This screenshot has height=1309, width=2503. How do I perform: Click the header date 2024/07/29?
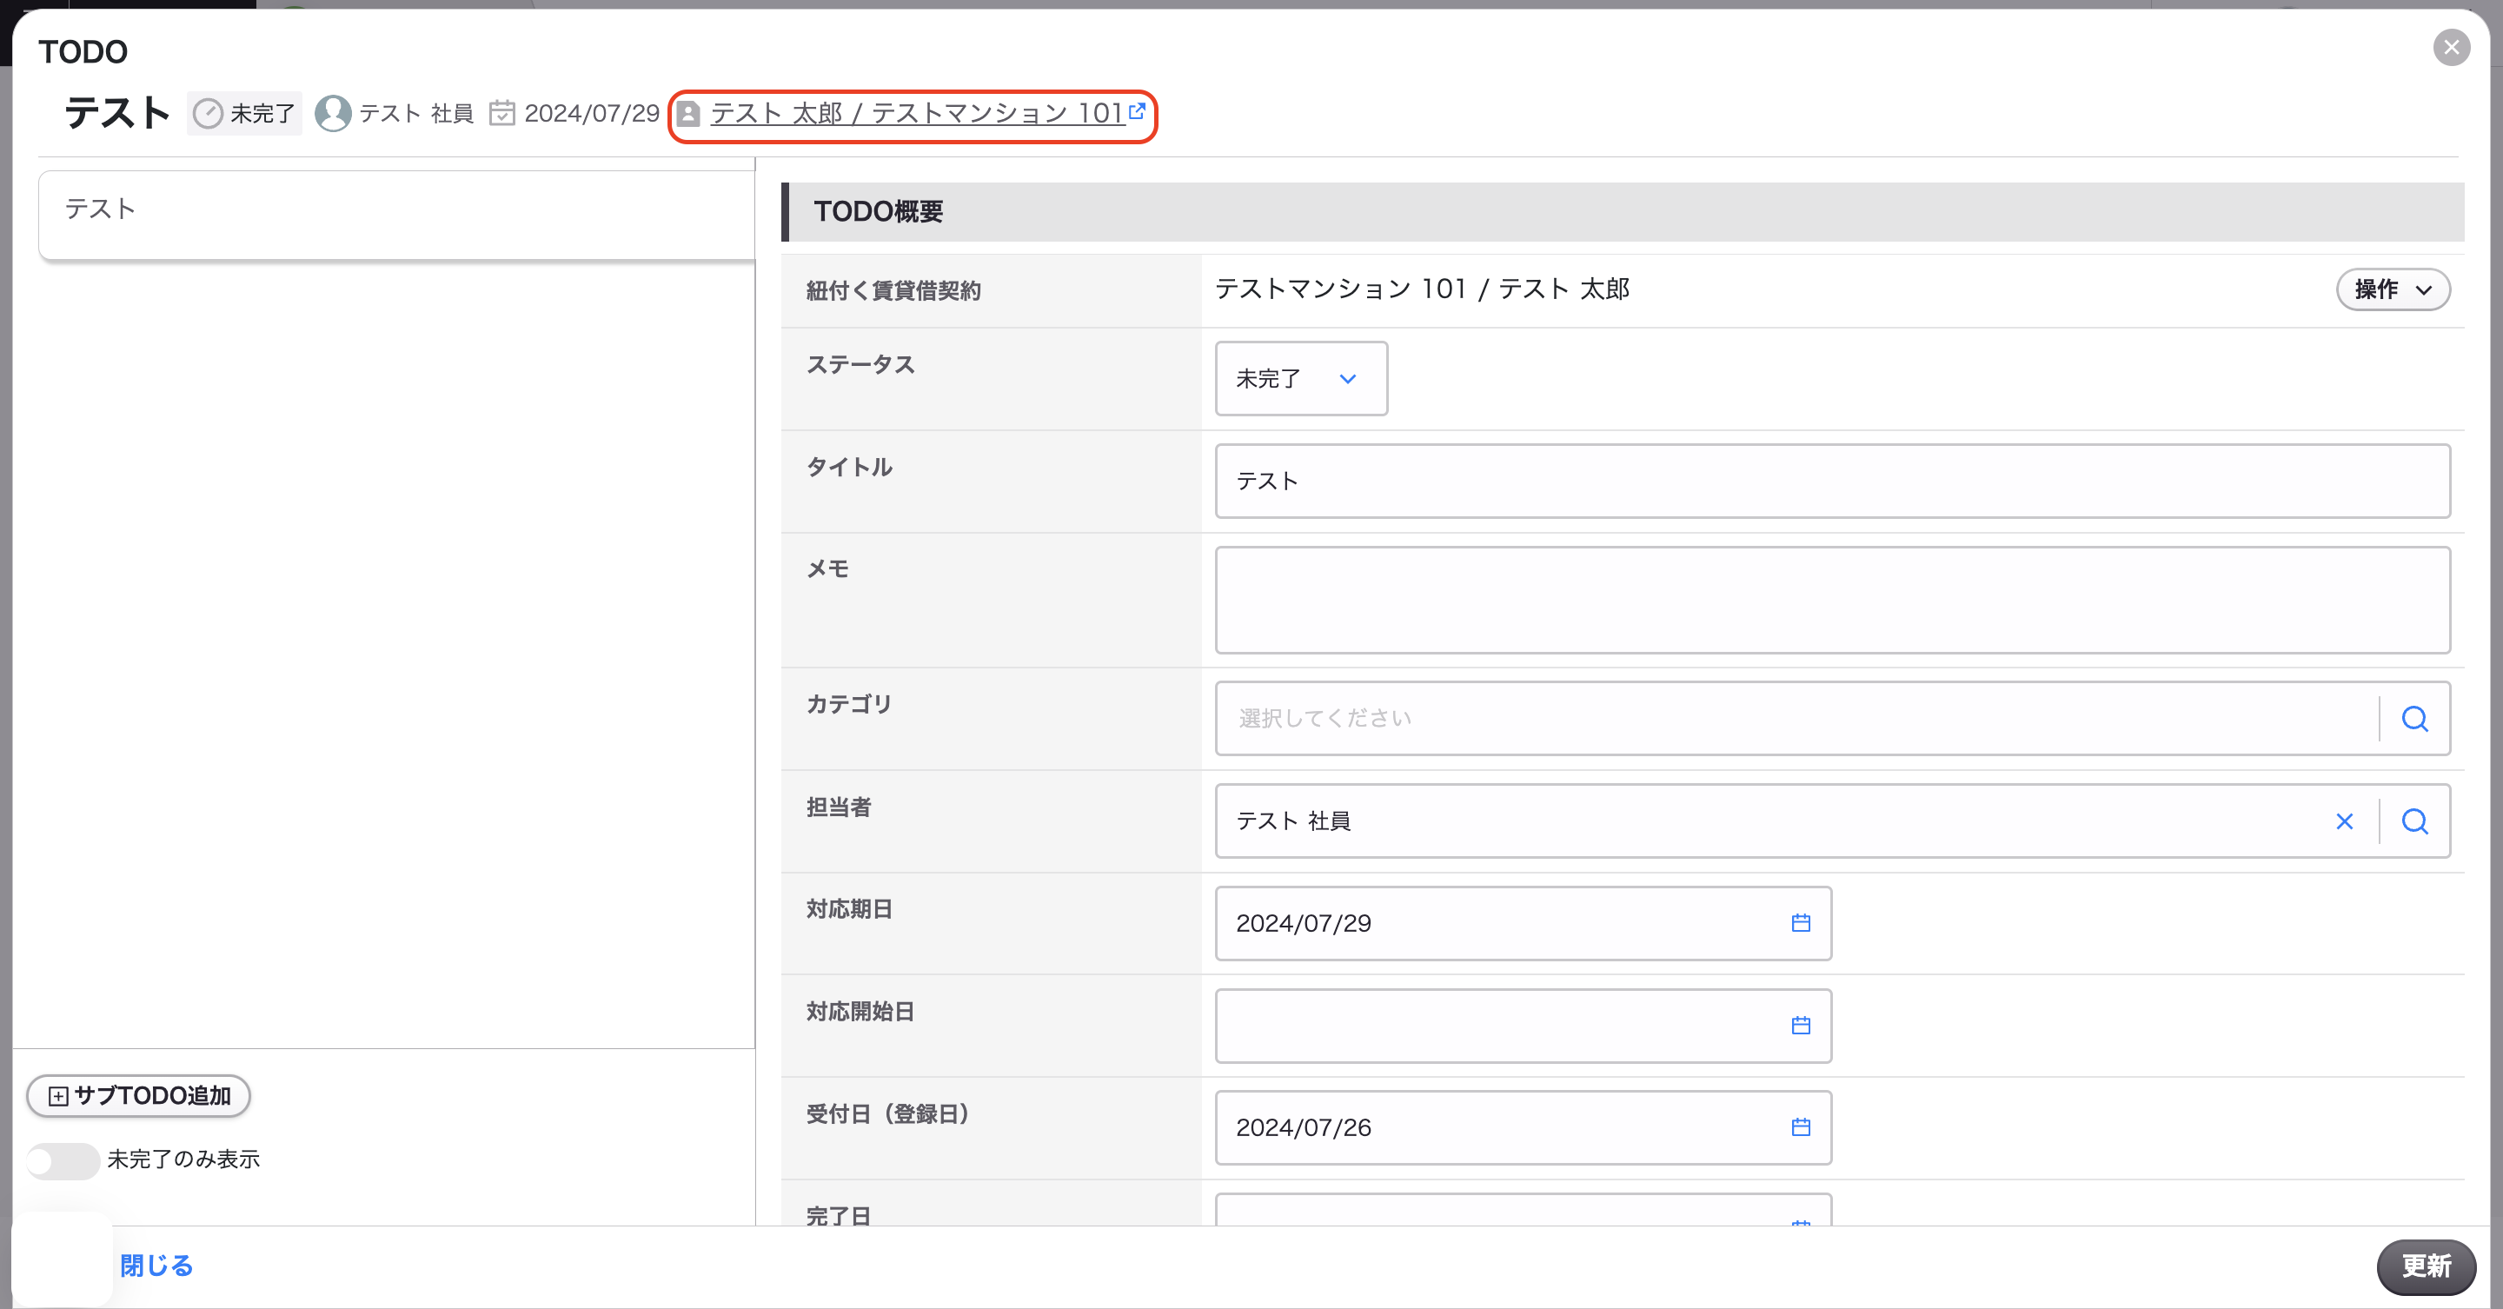592,114
